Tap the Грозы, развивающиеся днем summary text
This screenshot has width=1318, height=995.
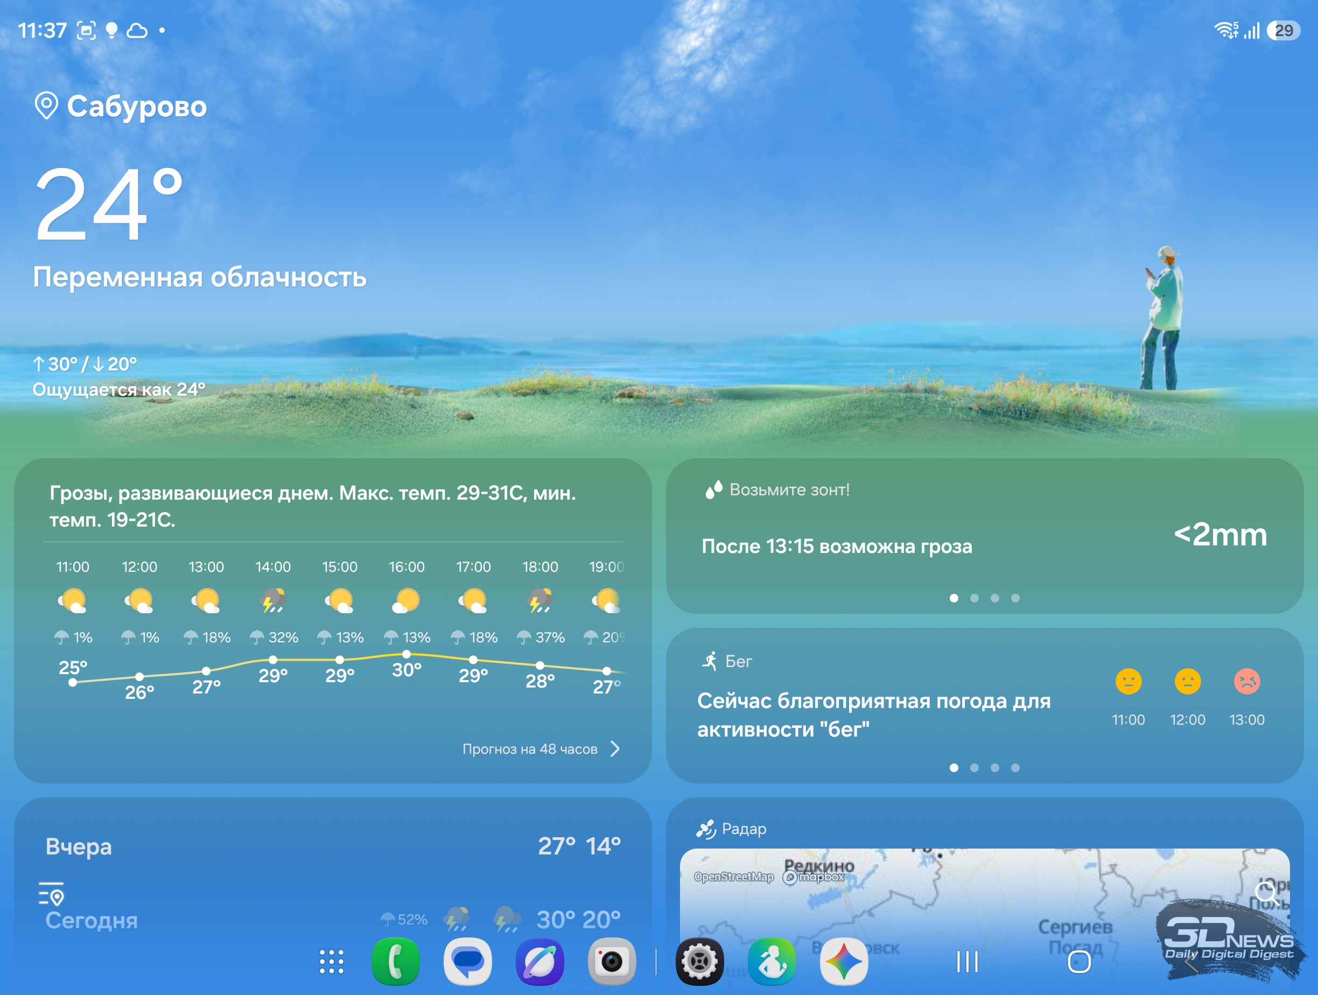coord(313,507)
